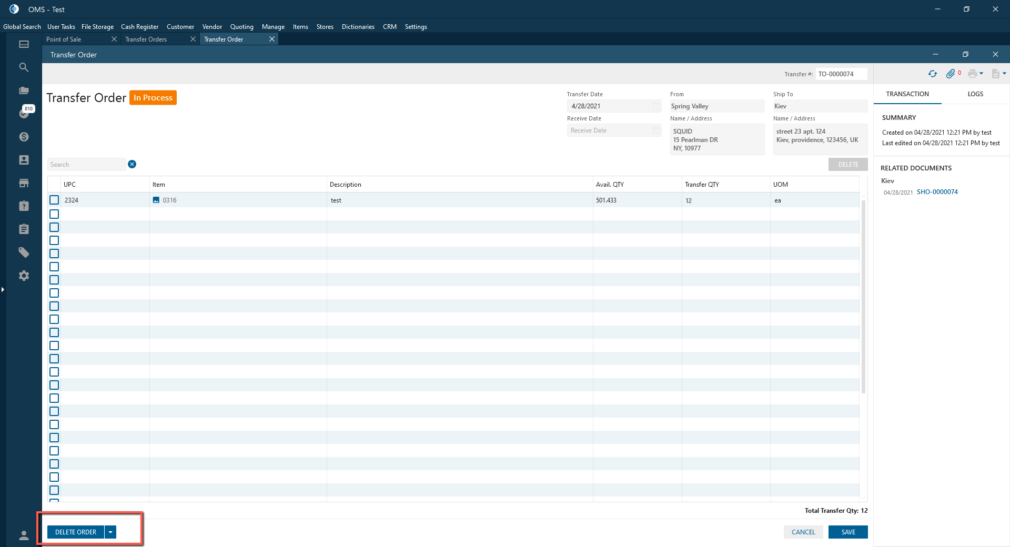Switch to the LOGS tab
Viewport: 1010px width, 547px height.
coord(975,94)
